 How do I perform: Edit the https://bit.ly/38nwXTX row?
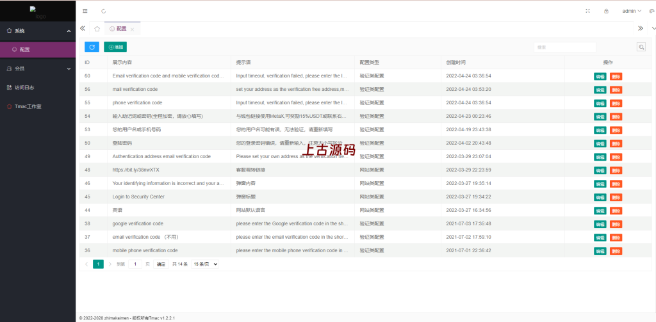pos(600,170)
